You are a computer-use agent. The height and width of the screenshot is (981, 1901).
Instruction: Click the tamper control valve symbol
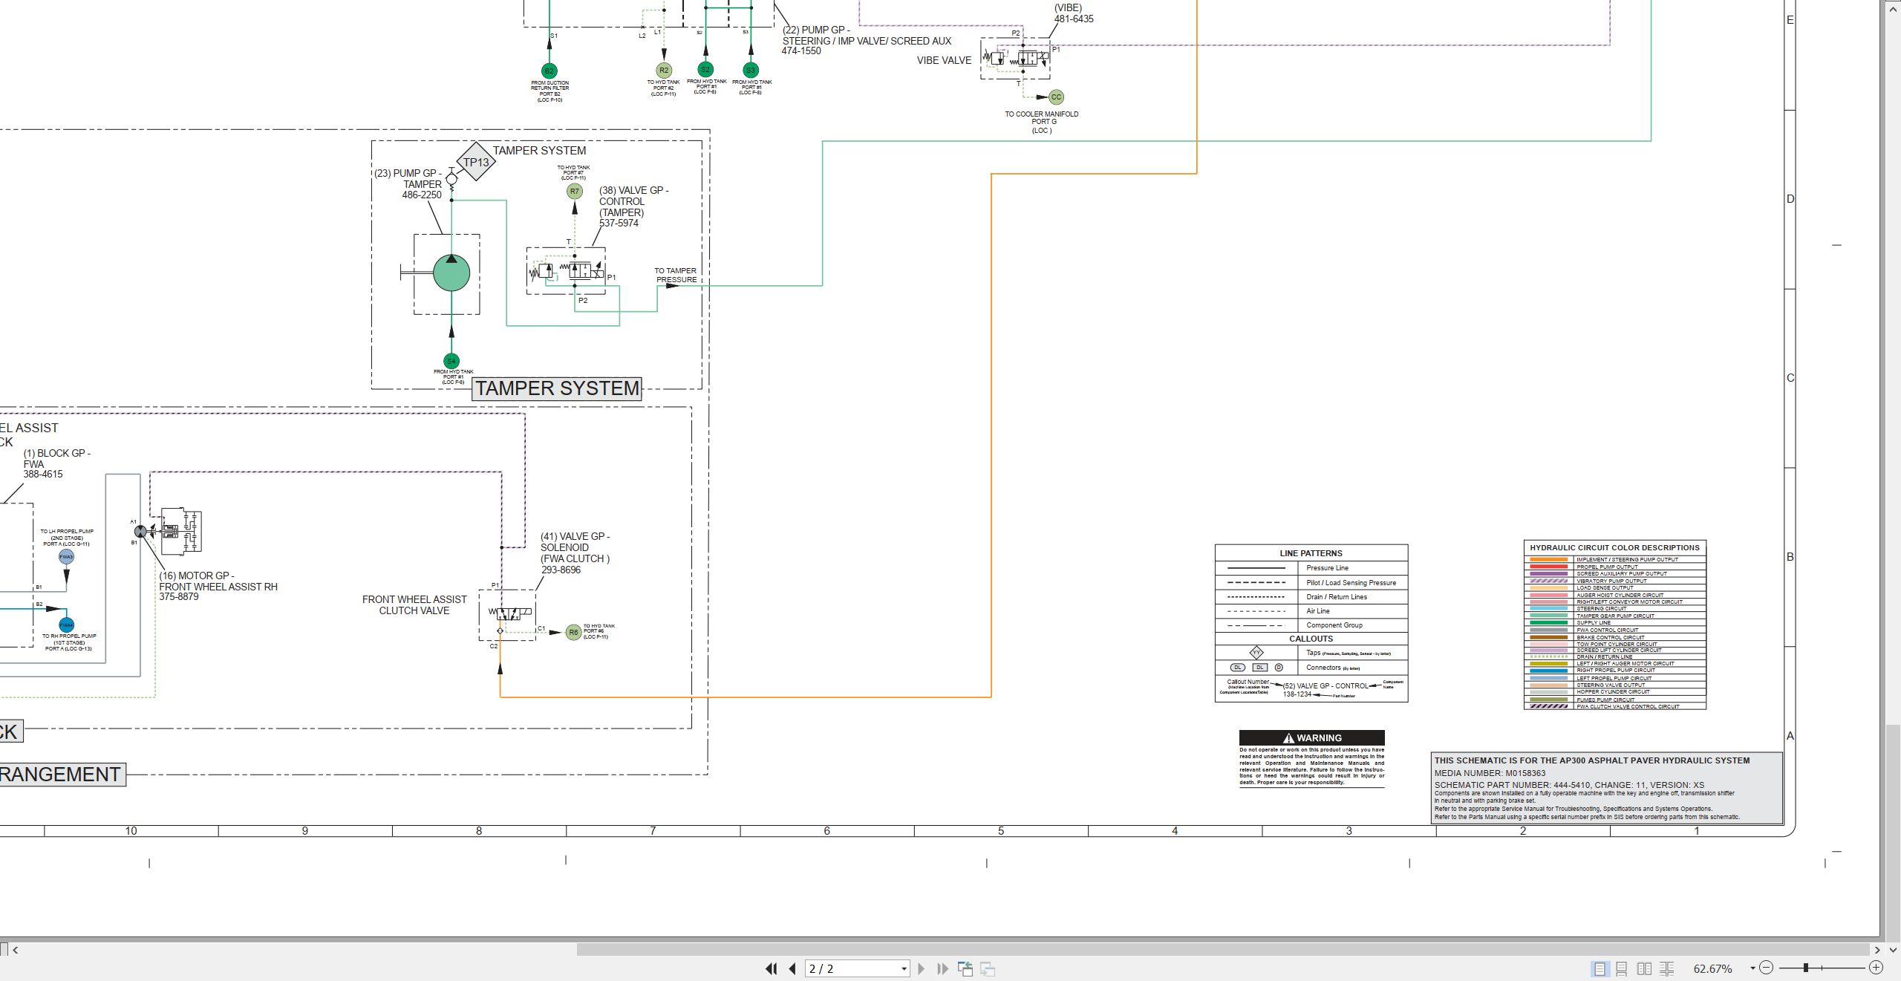click(566, 271)
